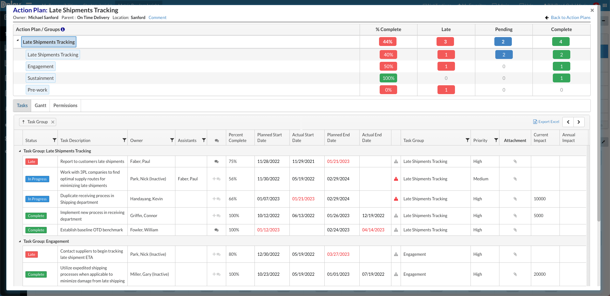
Task: Follow the Back to Action Plans link
Action: click(570, 17)
